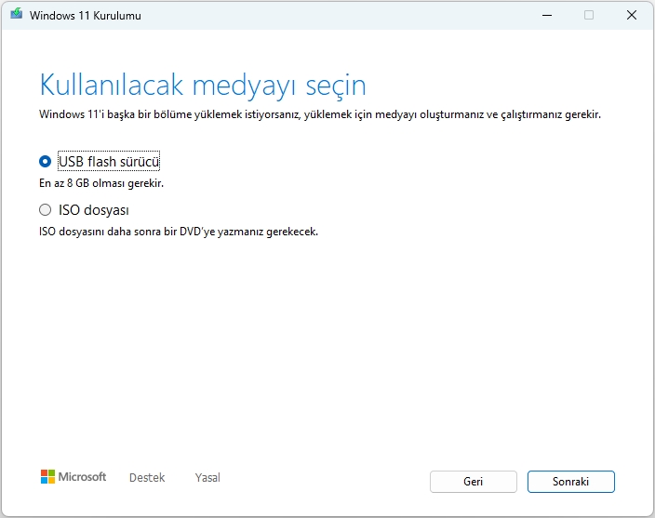Image resolution: width=655 pixels, height=518 pixels.
Task: Click the Microsoft logo
Action: point(74,477)
